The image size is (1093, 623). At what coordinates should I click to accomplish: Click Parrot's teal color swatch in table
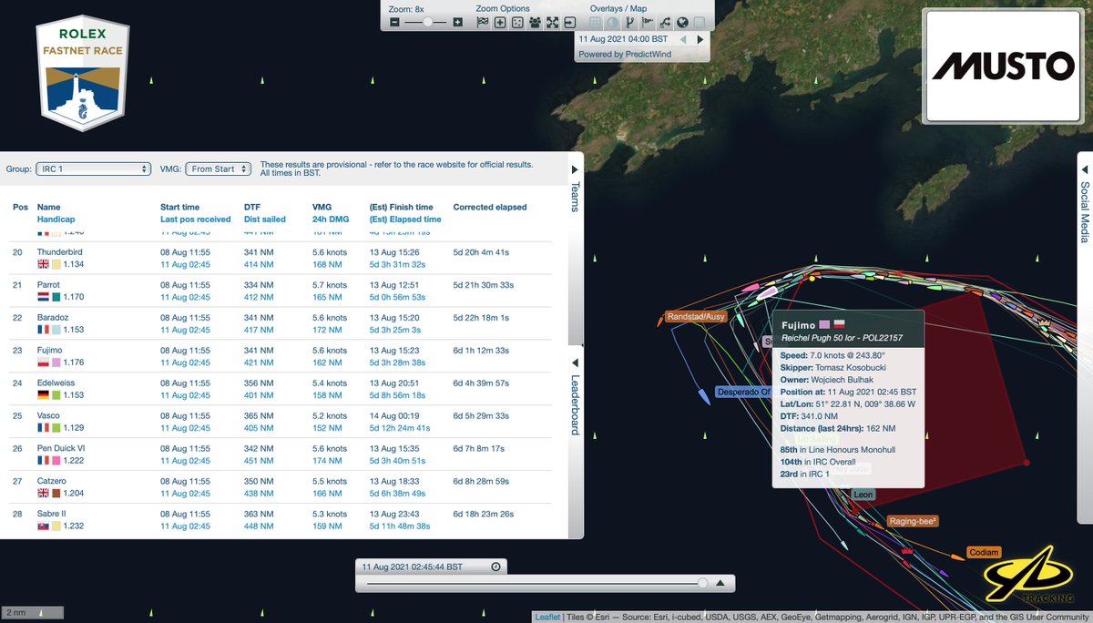(56, 298)
